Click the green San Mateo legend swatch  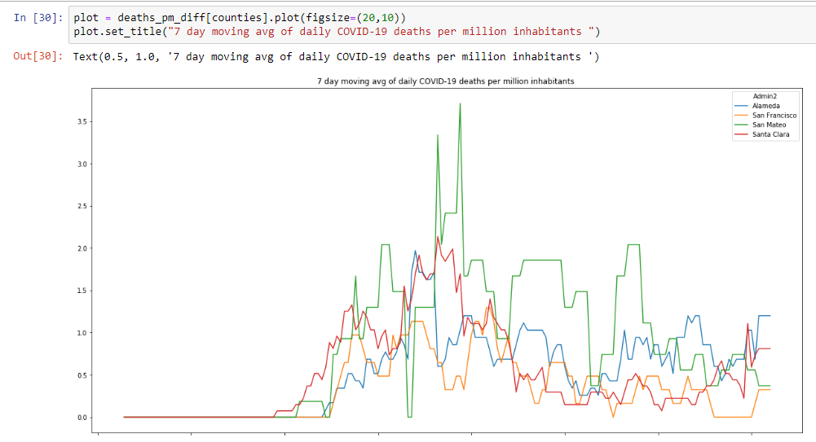click(743, 125)
